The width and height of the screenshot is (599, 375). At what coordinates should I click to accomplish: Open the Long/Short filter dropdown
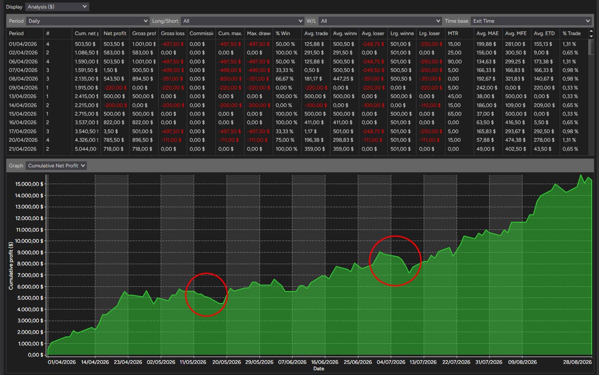coord(242,21)
